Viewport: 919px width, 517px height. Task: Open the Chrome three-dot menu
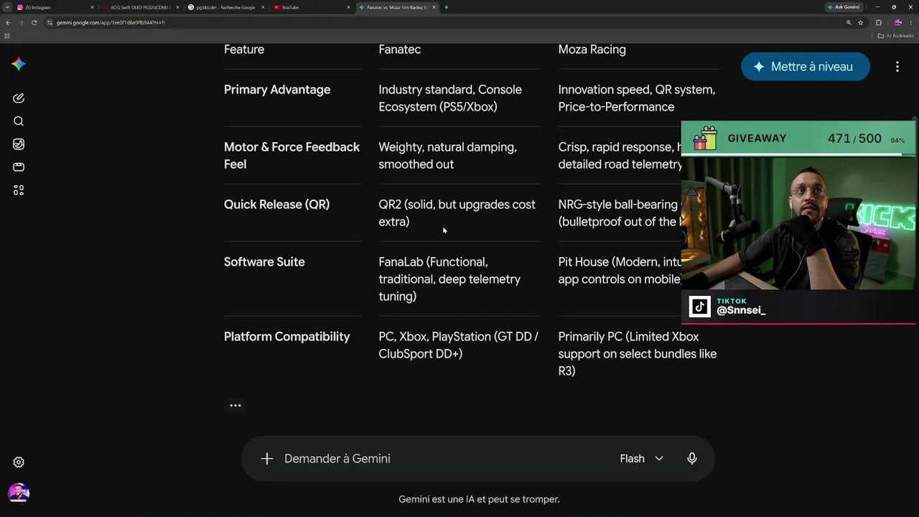pyautogui.click(x=910, y=22)
